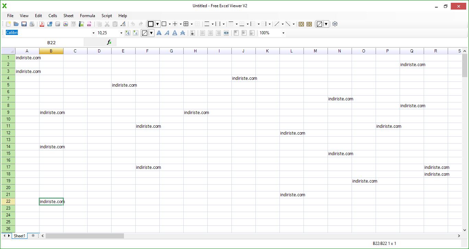Click the Paste clipboard icon
Screen dimensions: 469x249
115,24
